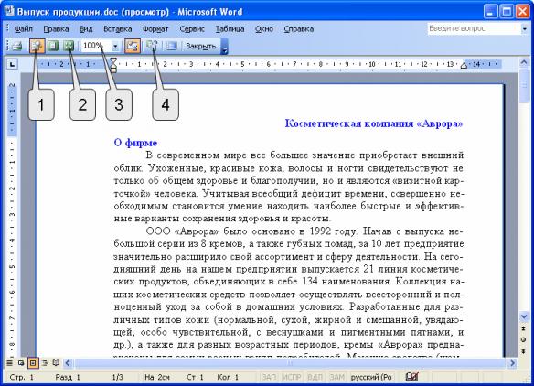Switch to Outline view icon

click(45, 363)
